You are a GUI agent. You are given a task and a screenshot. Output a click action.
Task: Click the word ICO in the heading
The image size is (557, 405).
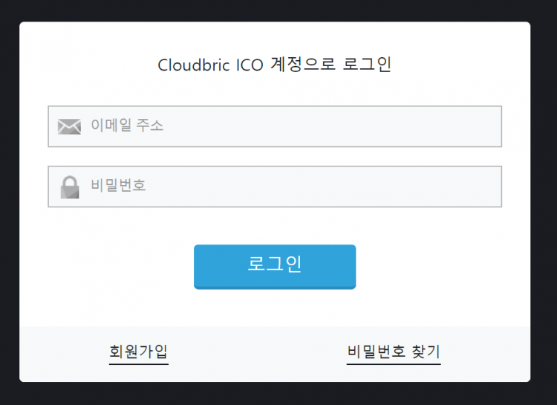pos(250,65)
